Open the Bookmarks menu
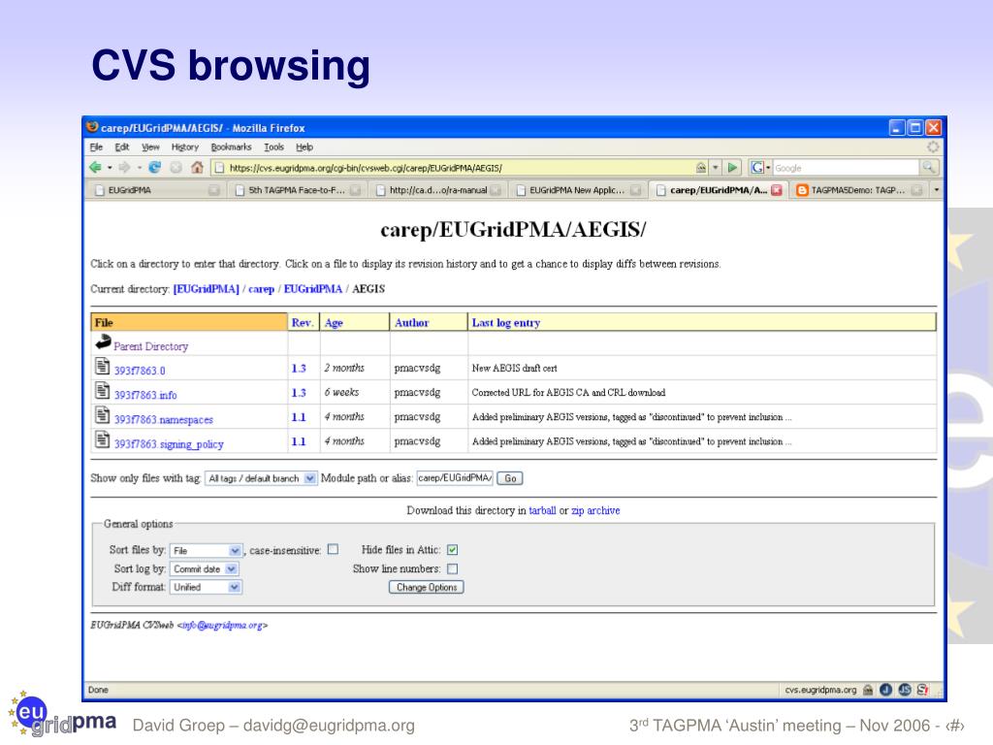The width and height of the screenshot is (993, 745). click(231, 147)
